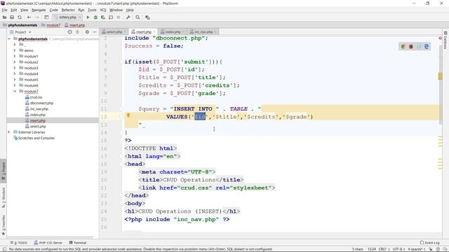Select Scratches and Consoles
This screenshot has width=449, height=252.
(36, 138)
